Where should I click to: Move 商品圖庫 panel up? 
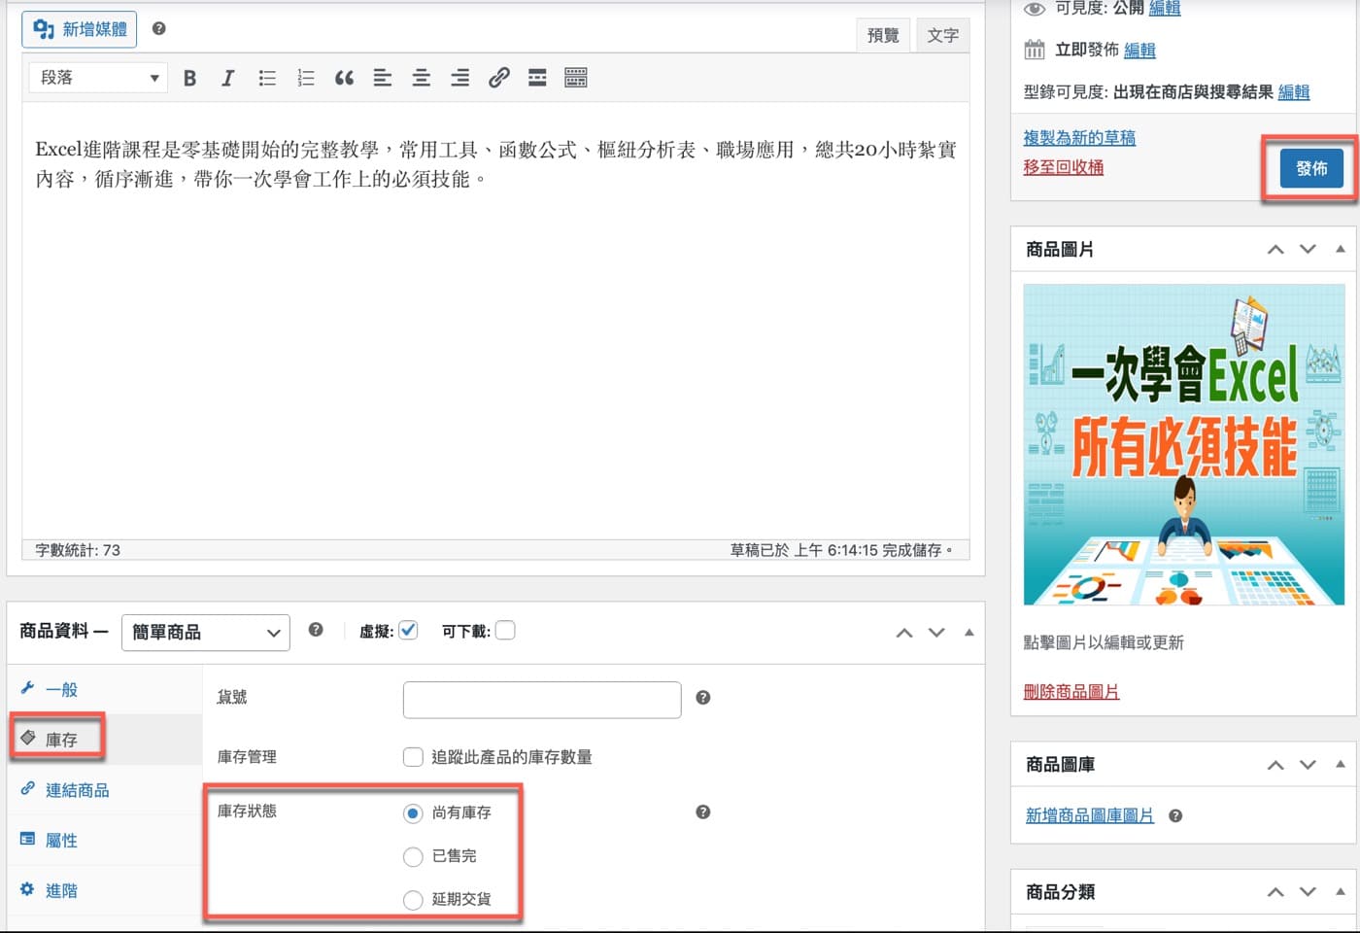(x=1275, y=765)
